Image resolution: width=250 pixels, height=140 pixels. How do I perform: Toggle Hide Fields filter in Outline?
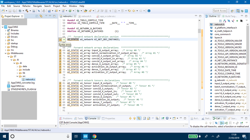pos(229,21)
